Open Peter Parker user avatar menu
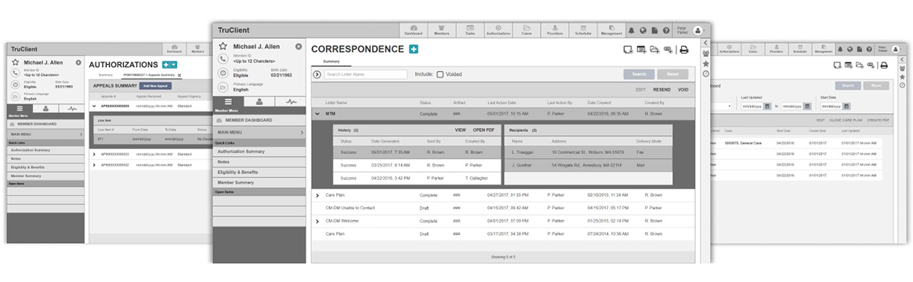913x282 pixels. tap(697, 30)
